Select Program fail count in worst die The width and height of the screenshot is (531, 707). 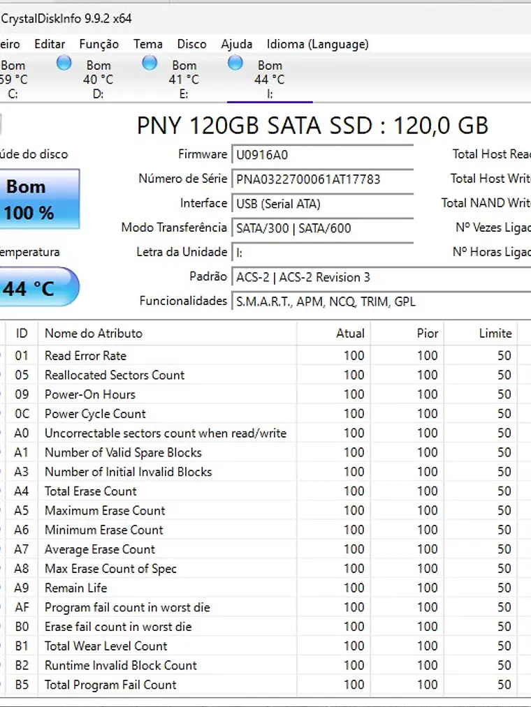[x=265, y=607]
